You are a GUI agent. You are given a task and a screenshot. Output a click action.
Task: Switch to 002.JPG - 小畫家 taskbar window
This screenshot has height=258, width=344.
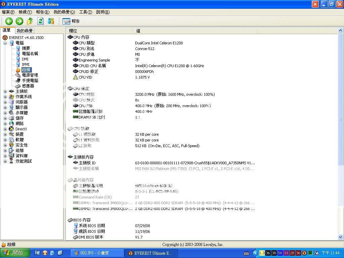pyautogui.click(x=97, y=253)
